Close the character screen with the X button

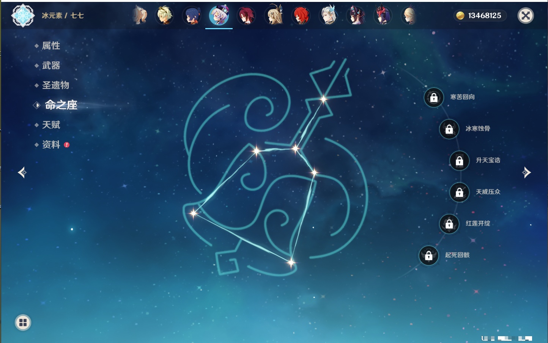point(526,16)
